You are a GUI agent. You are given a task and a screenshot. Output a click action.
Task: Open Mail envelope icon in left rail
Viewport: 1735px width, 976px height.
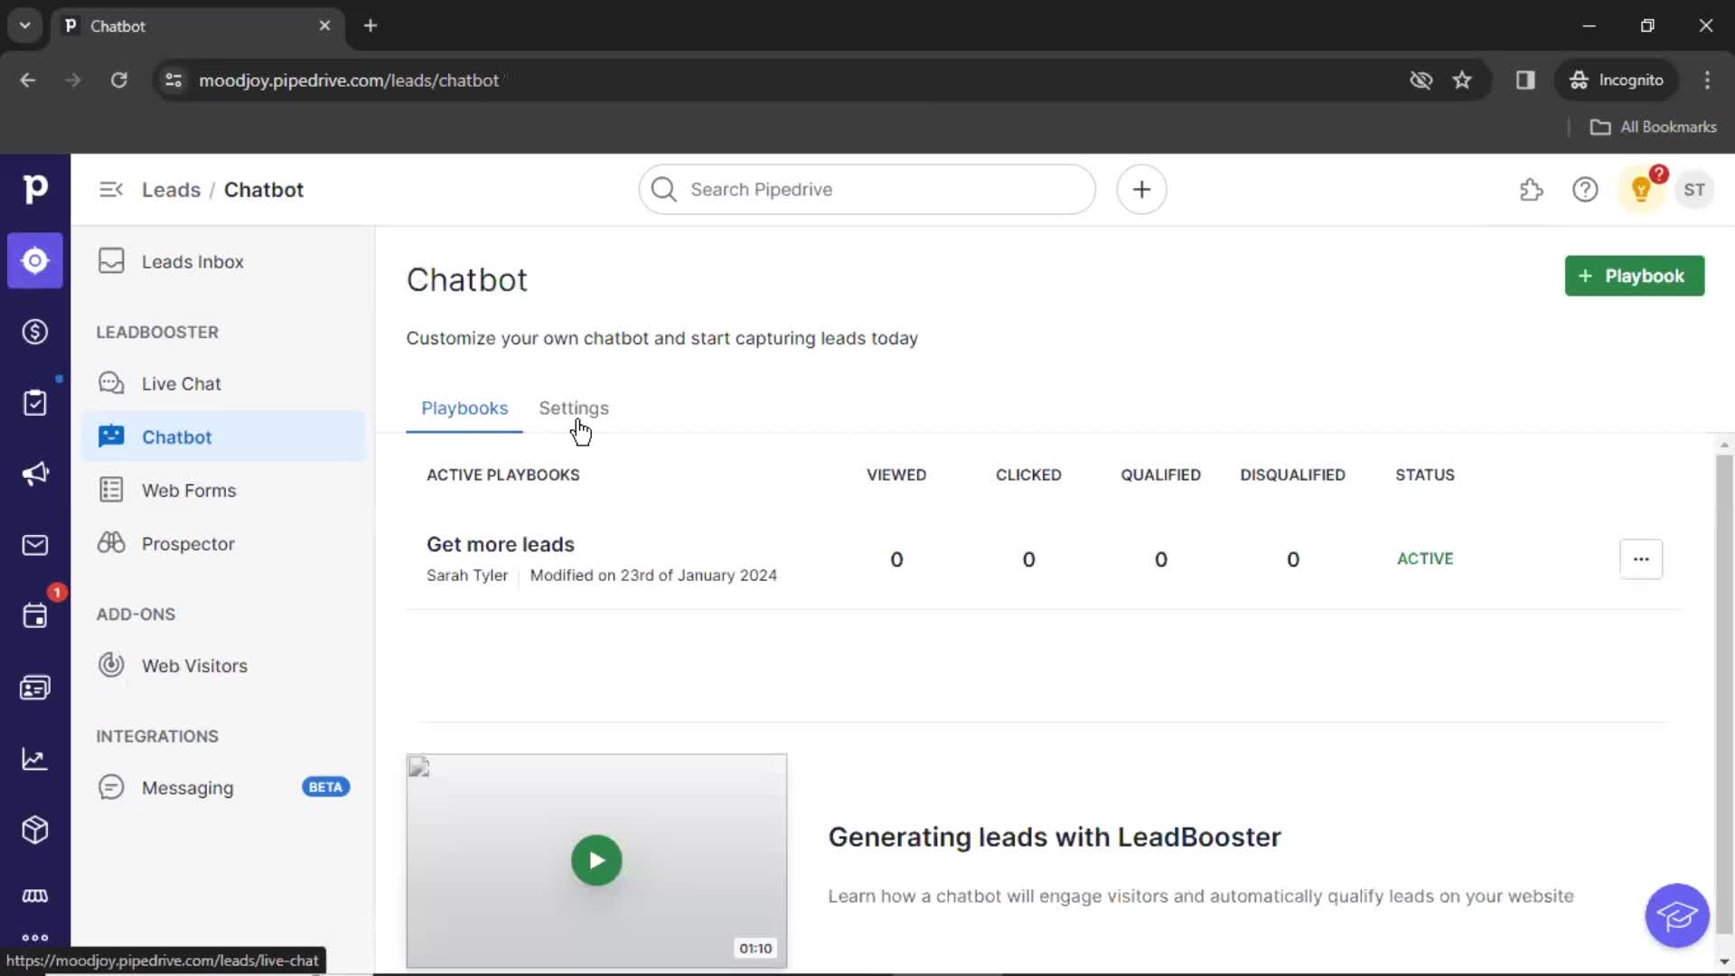[34, 545]
